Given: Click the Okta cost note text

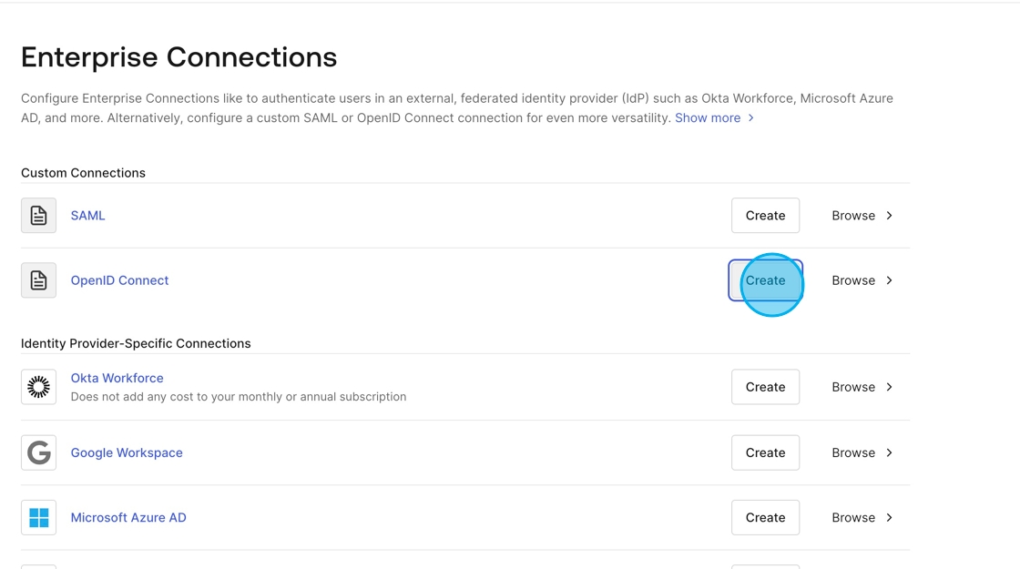Looking at the screenshot, I should coord(239,397).
